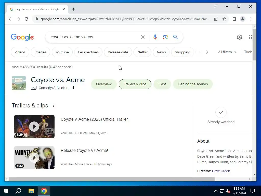The image size is (261, 196).
Task: Open options menu next to Trailers & clips heading
Action: coord(54,105)
